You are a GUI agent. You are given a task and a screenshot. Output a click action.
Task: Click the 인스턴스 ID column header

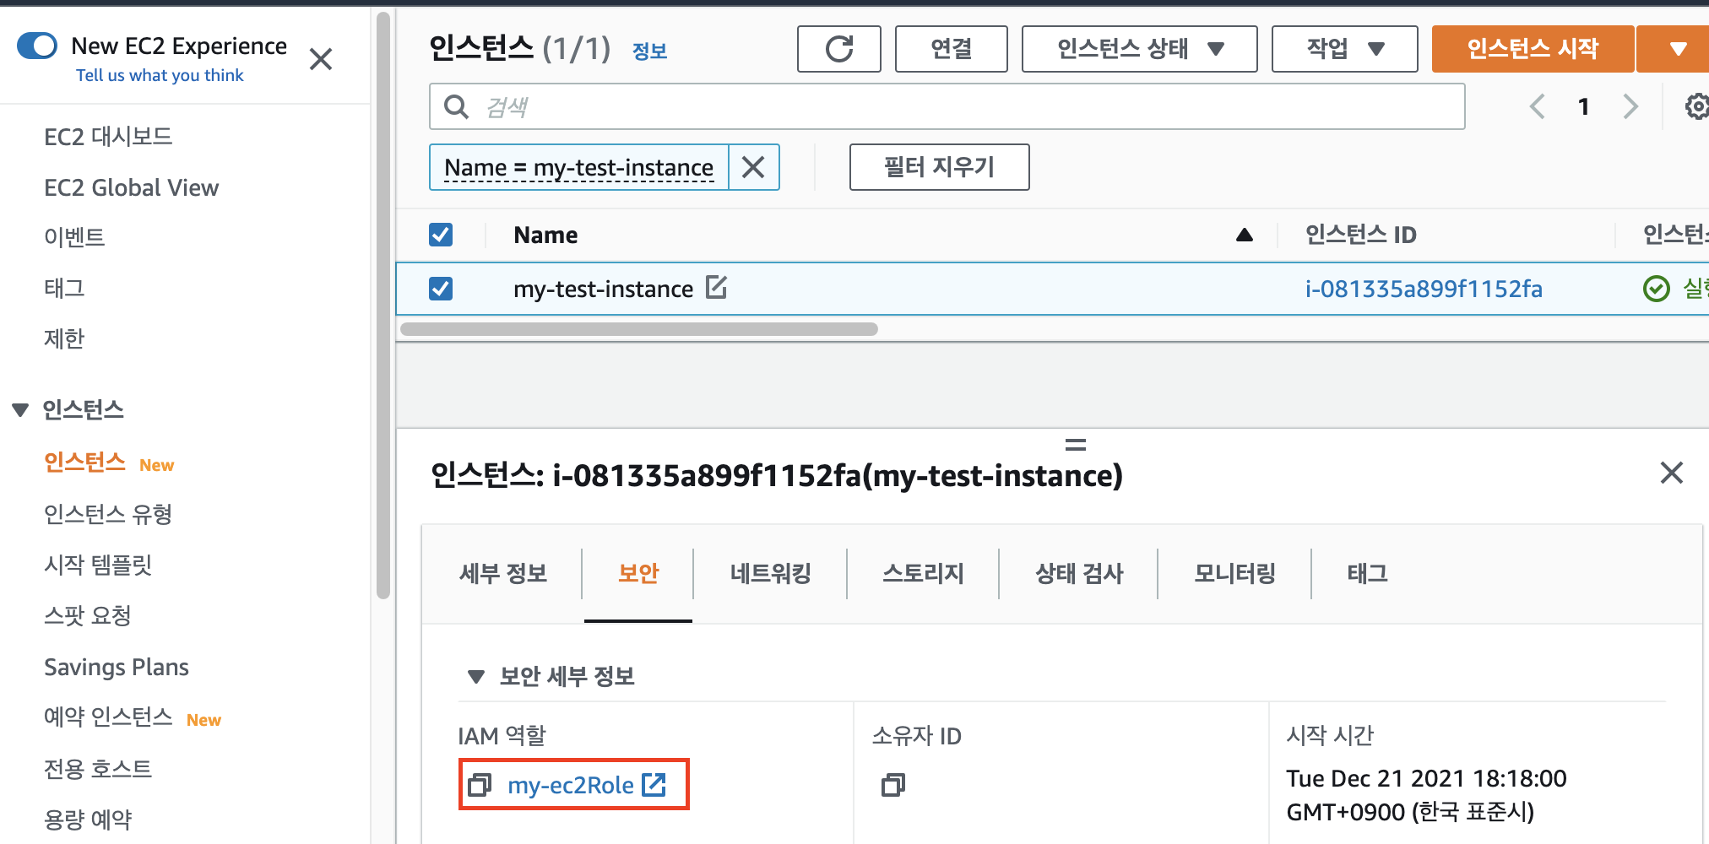(1360, 235)
